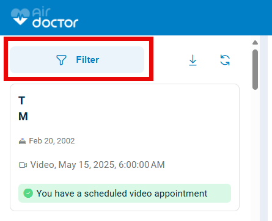Image resolution: width=272 pixels, height=221 pixels.
Task: Click the patient initial T
Action: click(22, 101)
